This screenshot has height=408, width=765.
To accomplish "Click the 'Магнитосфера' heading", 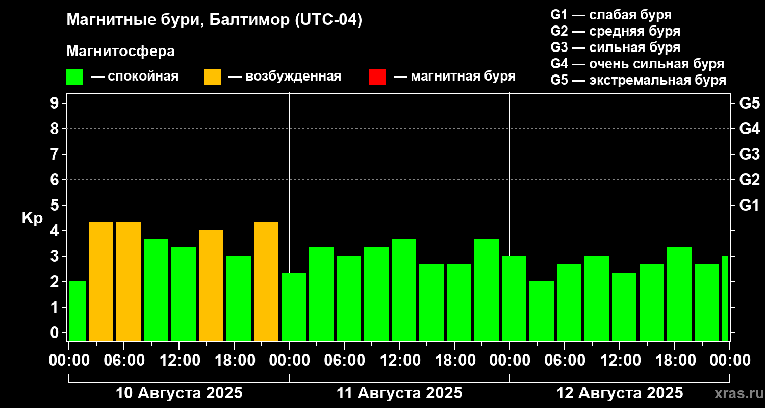I will click(x=120, y=52).
